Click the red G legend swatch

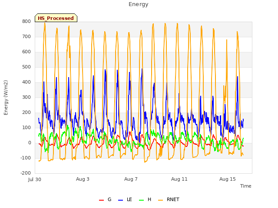click(x=101, y=200)
